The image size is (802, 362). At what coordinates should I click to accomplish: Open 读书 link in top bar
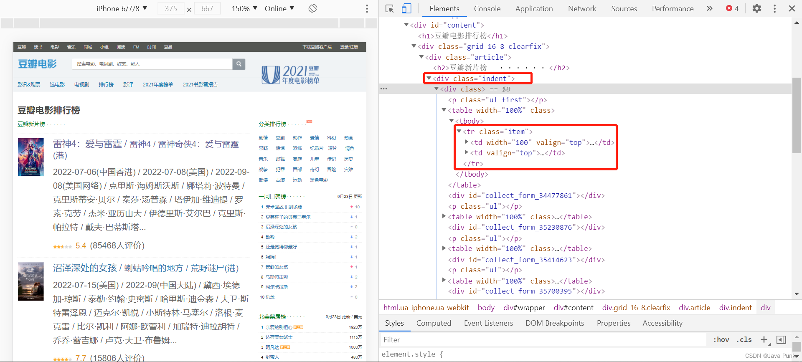38,47
